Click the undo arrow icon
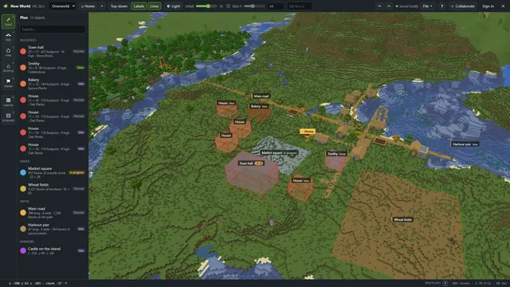Viewport: 510px width, 287px height. 379,6
